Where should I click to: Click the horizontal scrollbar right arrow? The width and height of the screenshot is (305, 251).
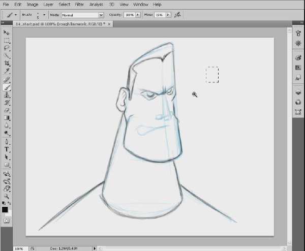click(284, 248)
